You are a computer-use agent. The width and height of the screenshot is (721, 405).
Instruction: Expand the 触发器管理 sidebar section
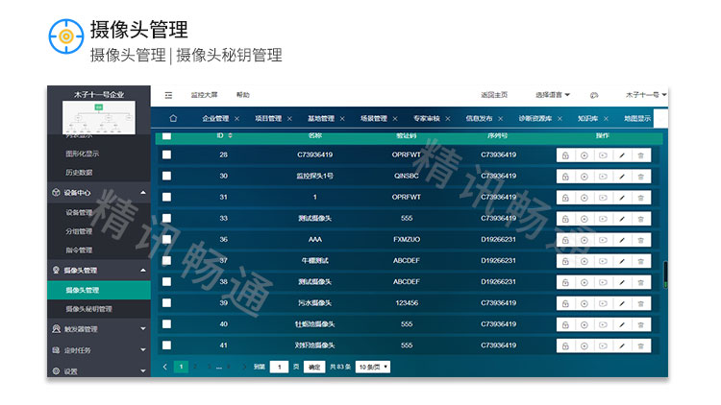99,329
